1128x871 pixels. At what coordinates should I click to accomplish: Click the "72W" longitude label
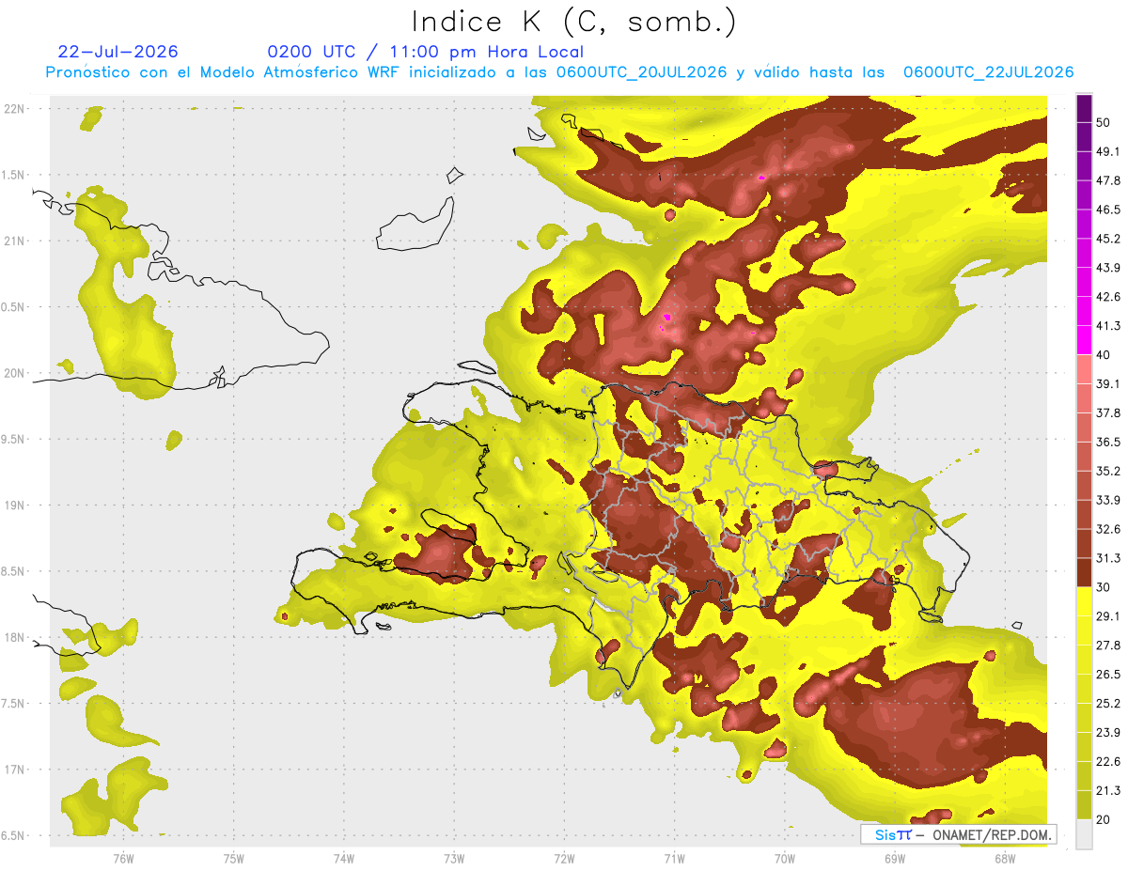point(564,858)
